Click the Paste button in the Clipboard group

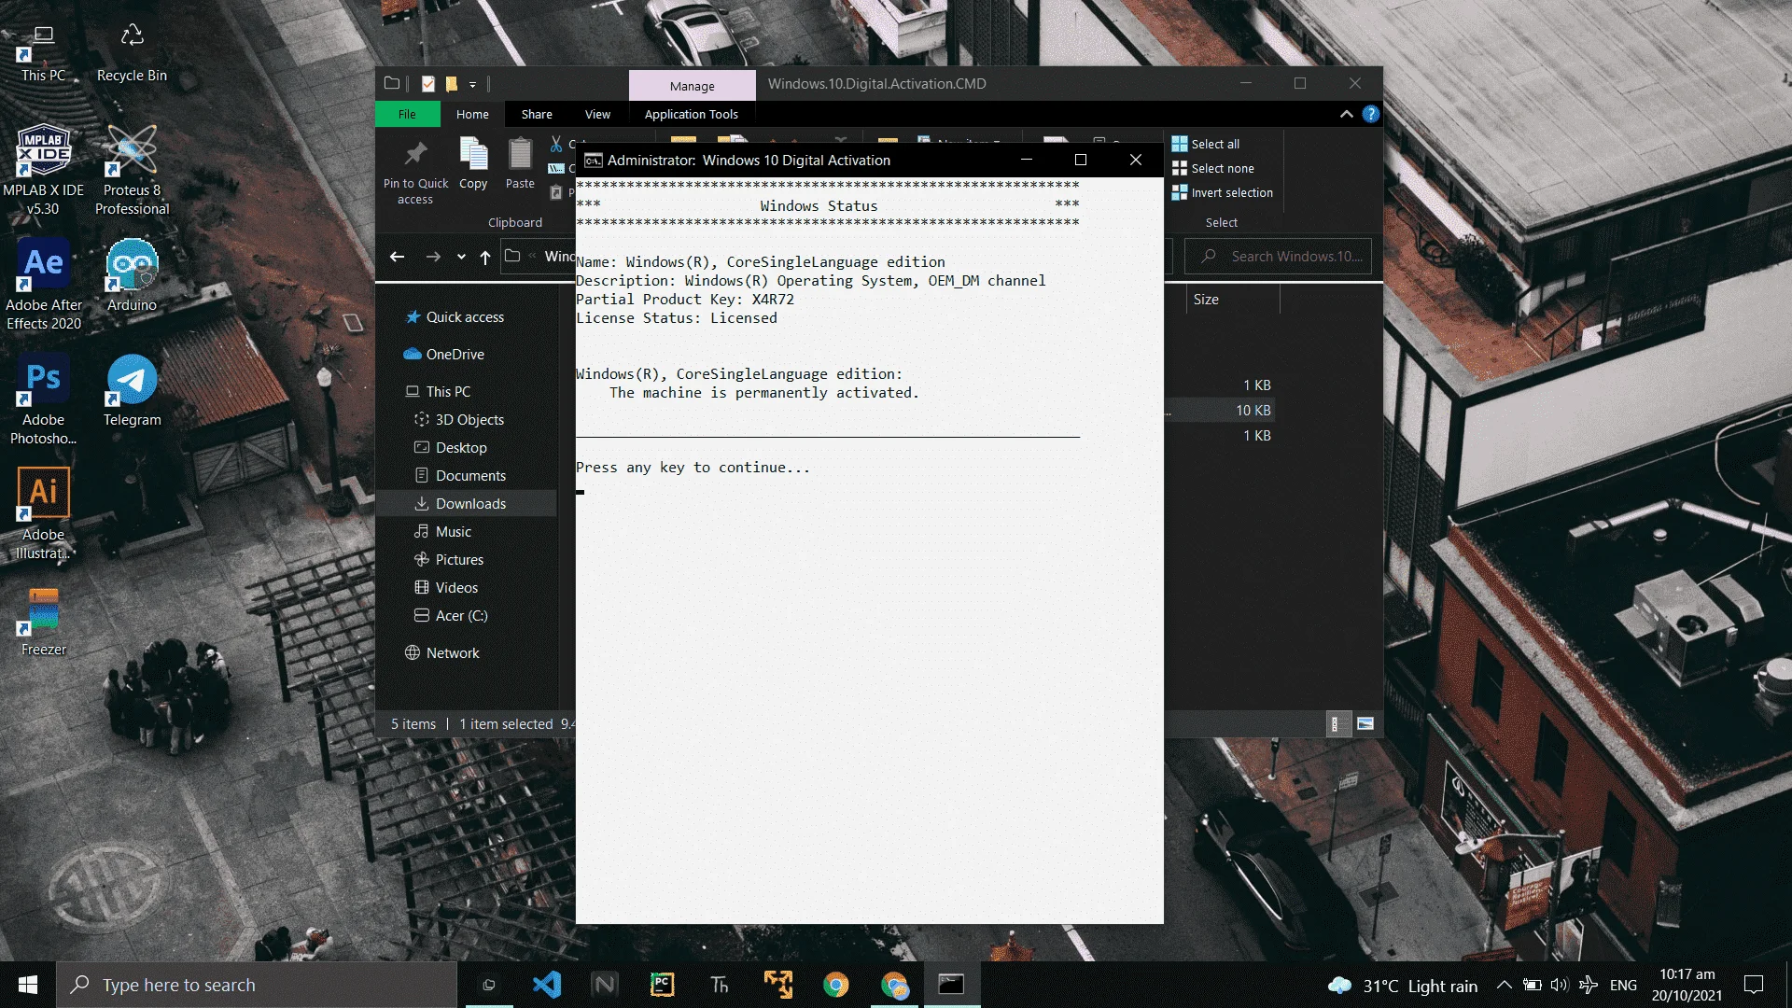click(x=520, y=164)
